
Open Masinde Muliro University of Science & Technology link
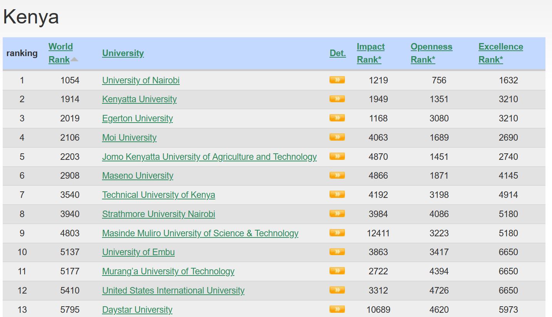pyautogui.click(x=200, y=233)
